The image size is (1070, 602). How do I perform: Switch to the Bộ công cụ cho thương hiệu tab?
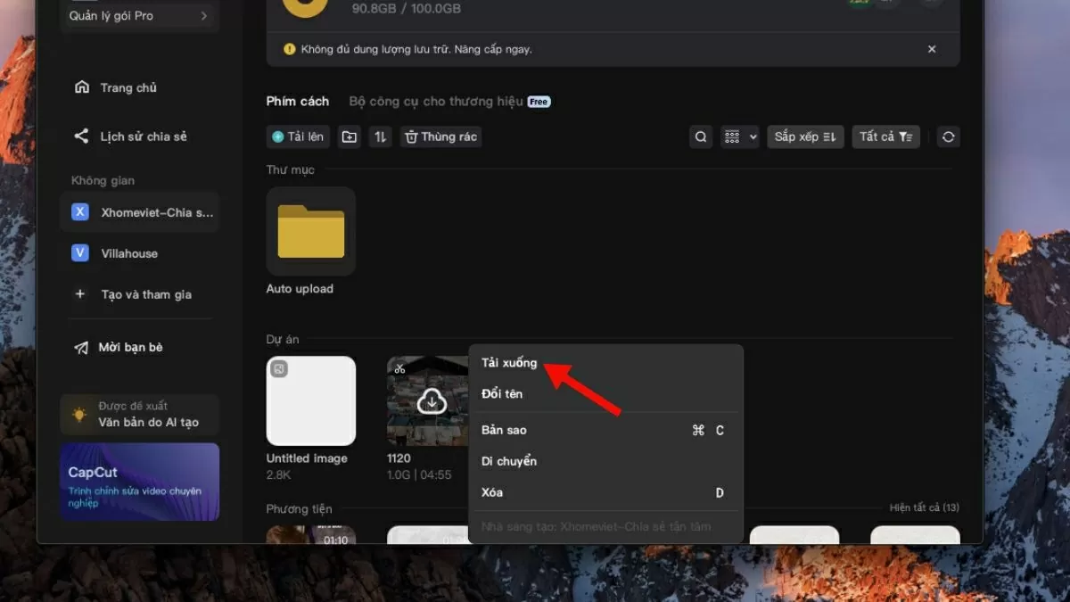pyautogui.click(x=438, y=101)
